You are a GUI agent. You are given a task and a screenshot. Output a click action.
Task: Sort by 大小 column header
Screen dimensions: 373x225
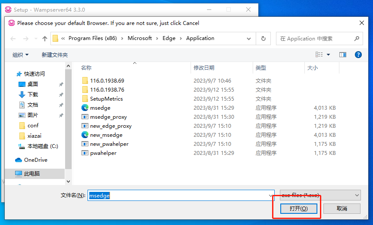click(312, 68)
